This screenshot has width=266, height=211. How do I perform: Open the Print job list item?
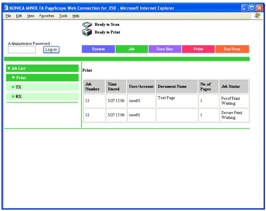[x=42, y=78]
